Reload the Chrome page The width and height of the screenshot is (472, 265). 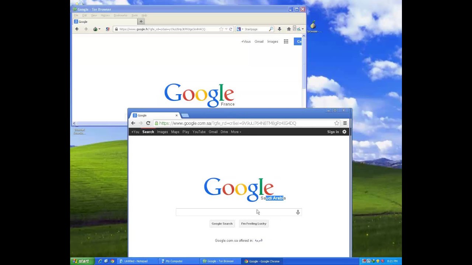tap(148, 123)
